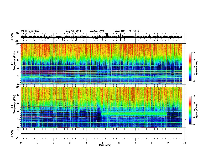208x160 pixels.
Task: Click the thick black ch.3 voltage trace
Action: tap(101, 134)
